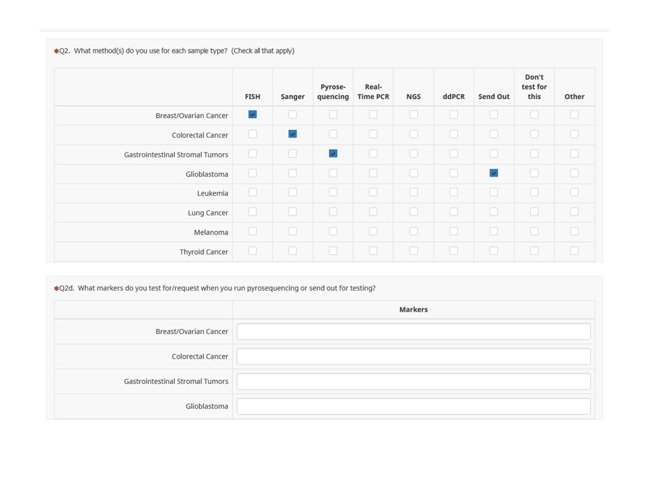Check ddPCR for Gastrointestinal Stromal Tumors
The height and width of the screenshot is (488, 650).
click(x=454, y=154)
